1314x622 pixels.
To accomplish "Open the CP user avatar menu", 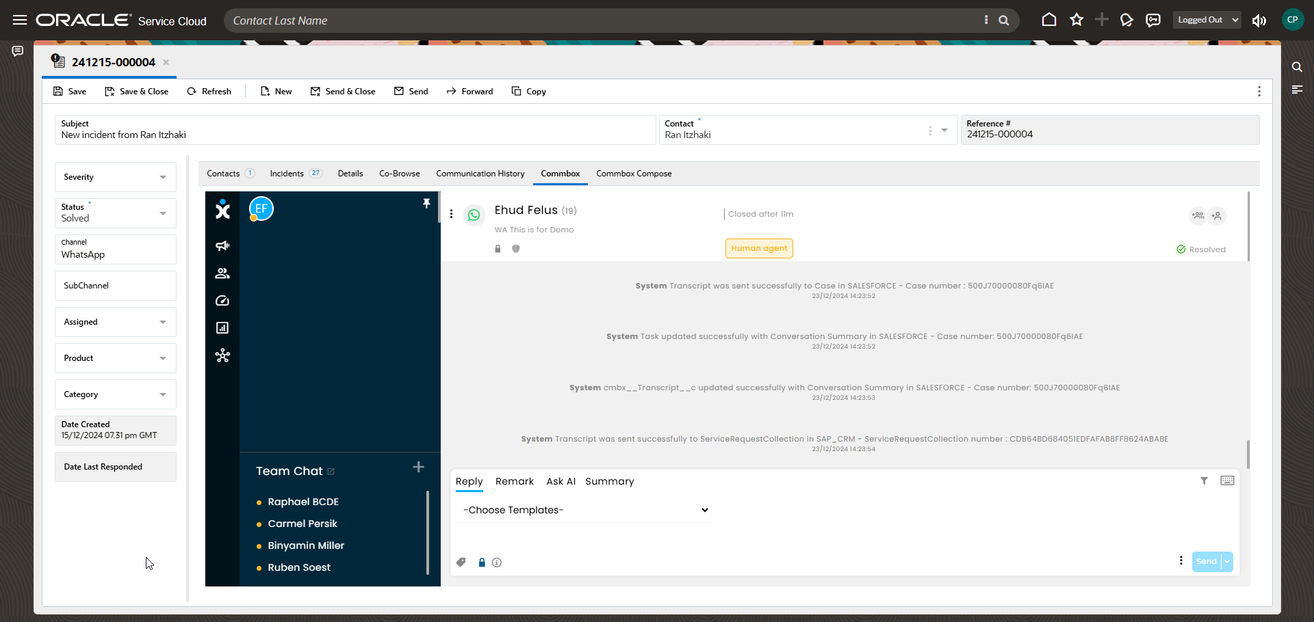I will tap(1293, 20).
